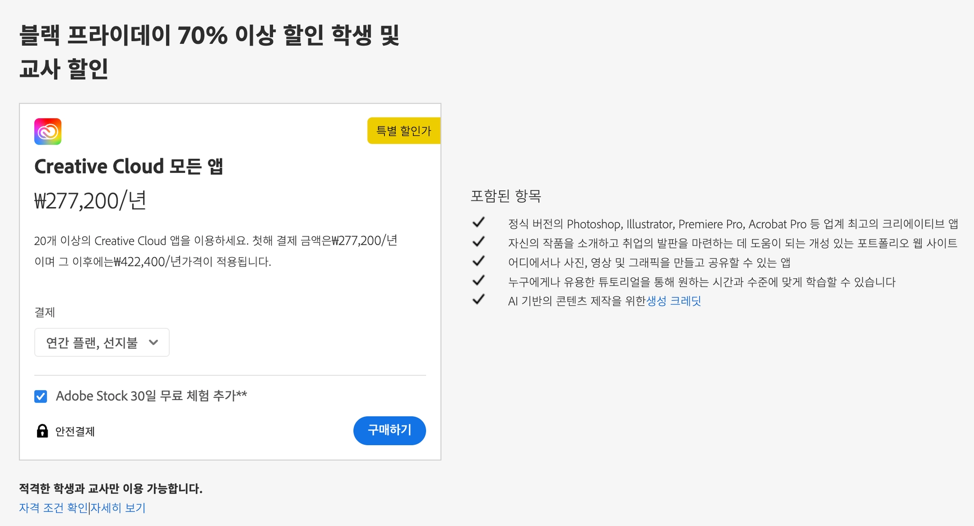Click the padlock secure payment icon

coord(42,431)
